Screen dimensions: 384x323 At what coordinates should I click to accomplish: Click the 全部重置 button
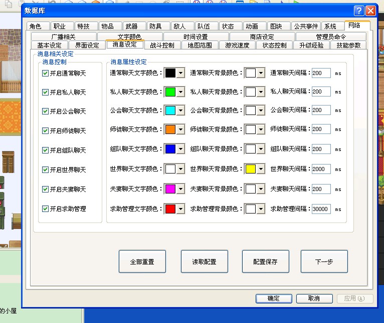point(142,261)
